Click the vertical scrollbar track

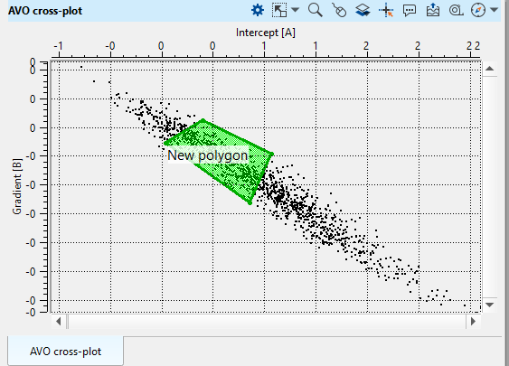coord(489,187)
